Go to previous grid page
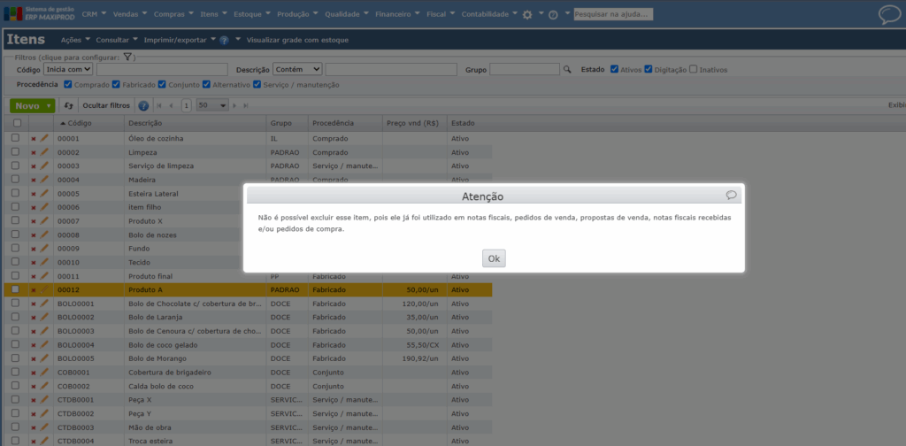Image resolution: width=906 pixels, height=446 pixels. coord(171,105)
